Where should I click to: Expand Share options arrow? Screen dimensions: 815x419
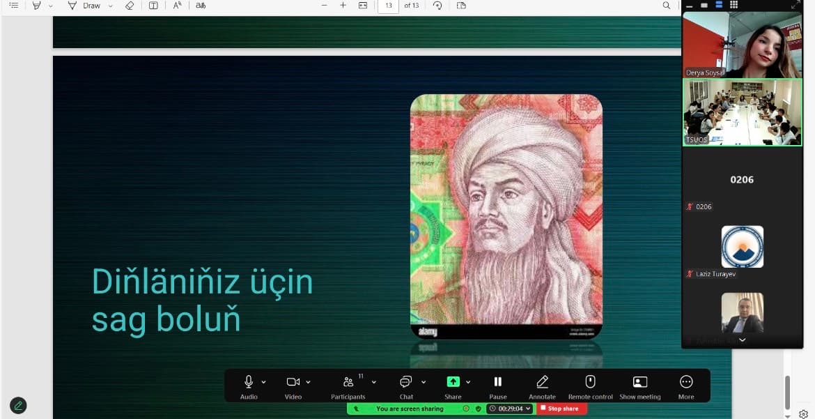click(468, 382)
